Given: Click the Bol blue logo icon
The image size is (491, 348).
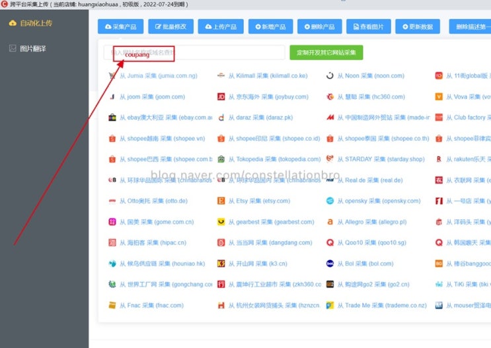Looking at the screenshot, I should (330, 264).
